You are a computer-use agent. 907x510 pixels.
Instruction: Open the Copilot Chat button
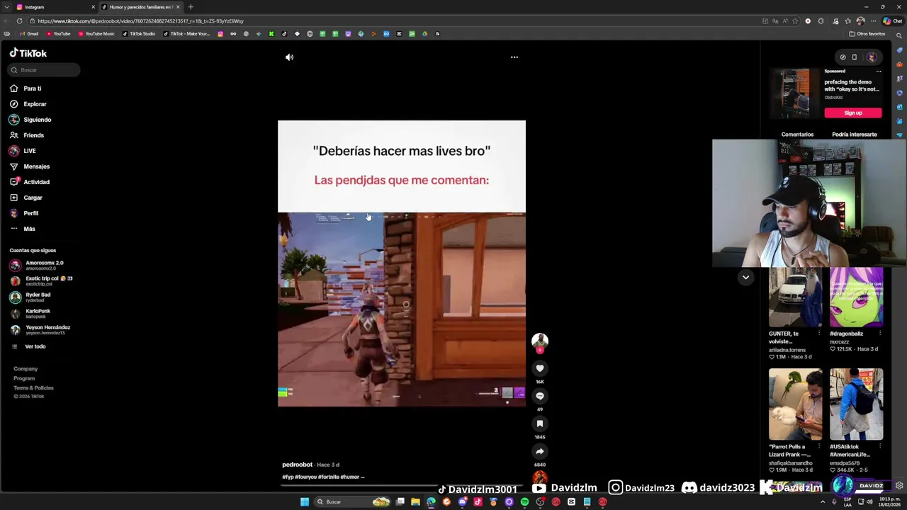coord(893,21)
